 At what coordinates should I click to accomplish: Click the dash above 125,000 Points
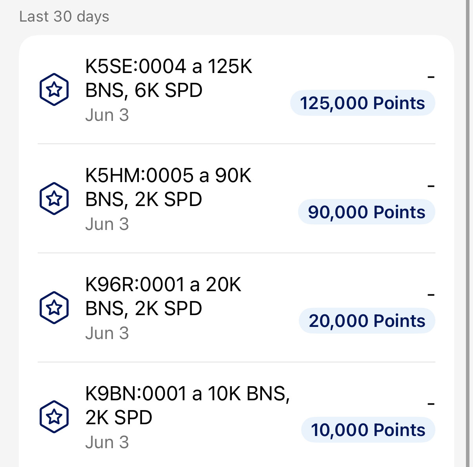pyautogui.click(x=431, y=77)
